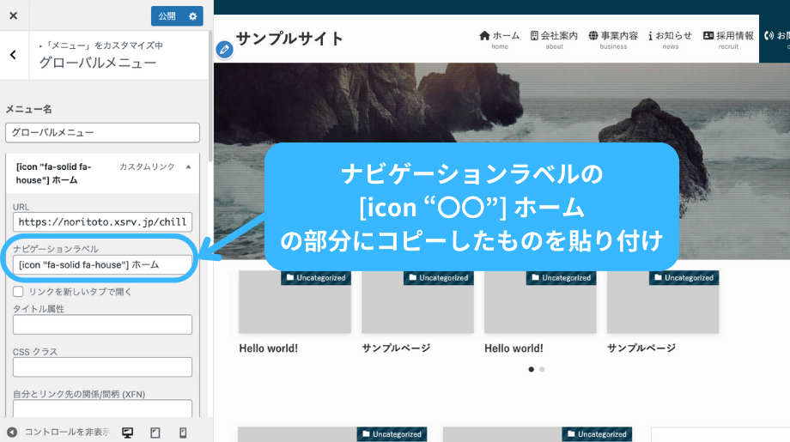This screenshot has width=790, height=442.
Task: Click the gear icon beside the 公開 button
Action: [193, 15]
